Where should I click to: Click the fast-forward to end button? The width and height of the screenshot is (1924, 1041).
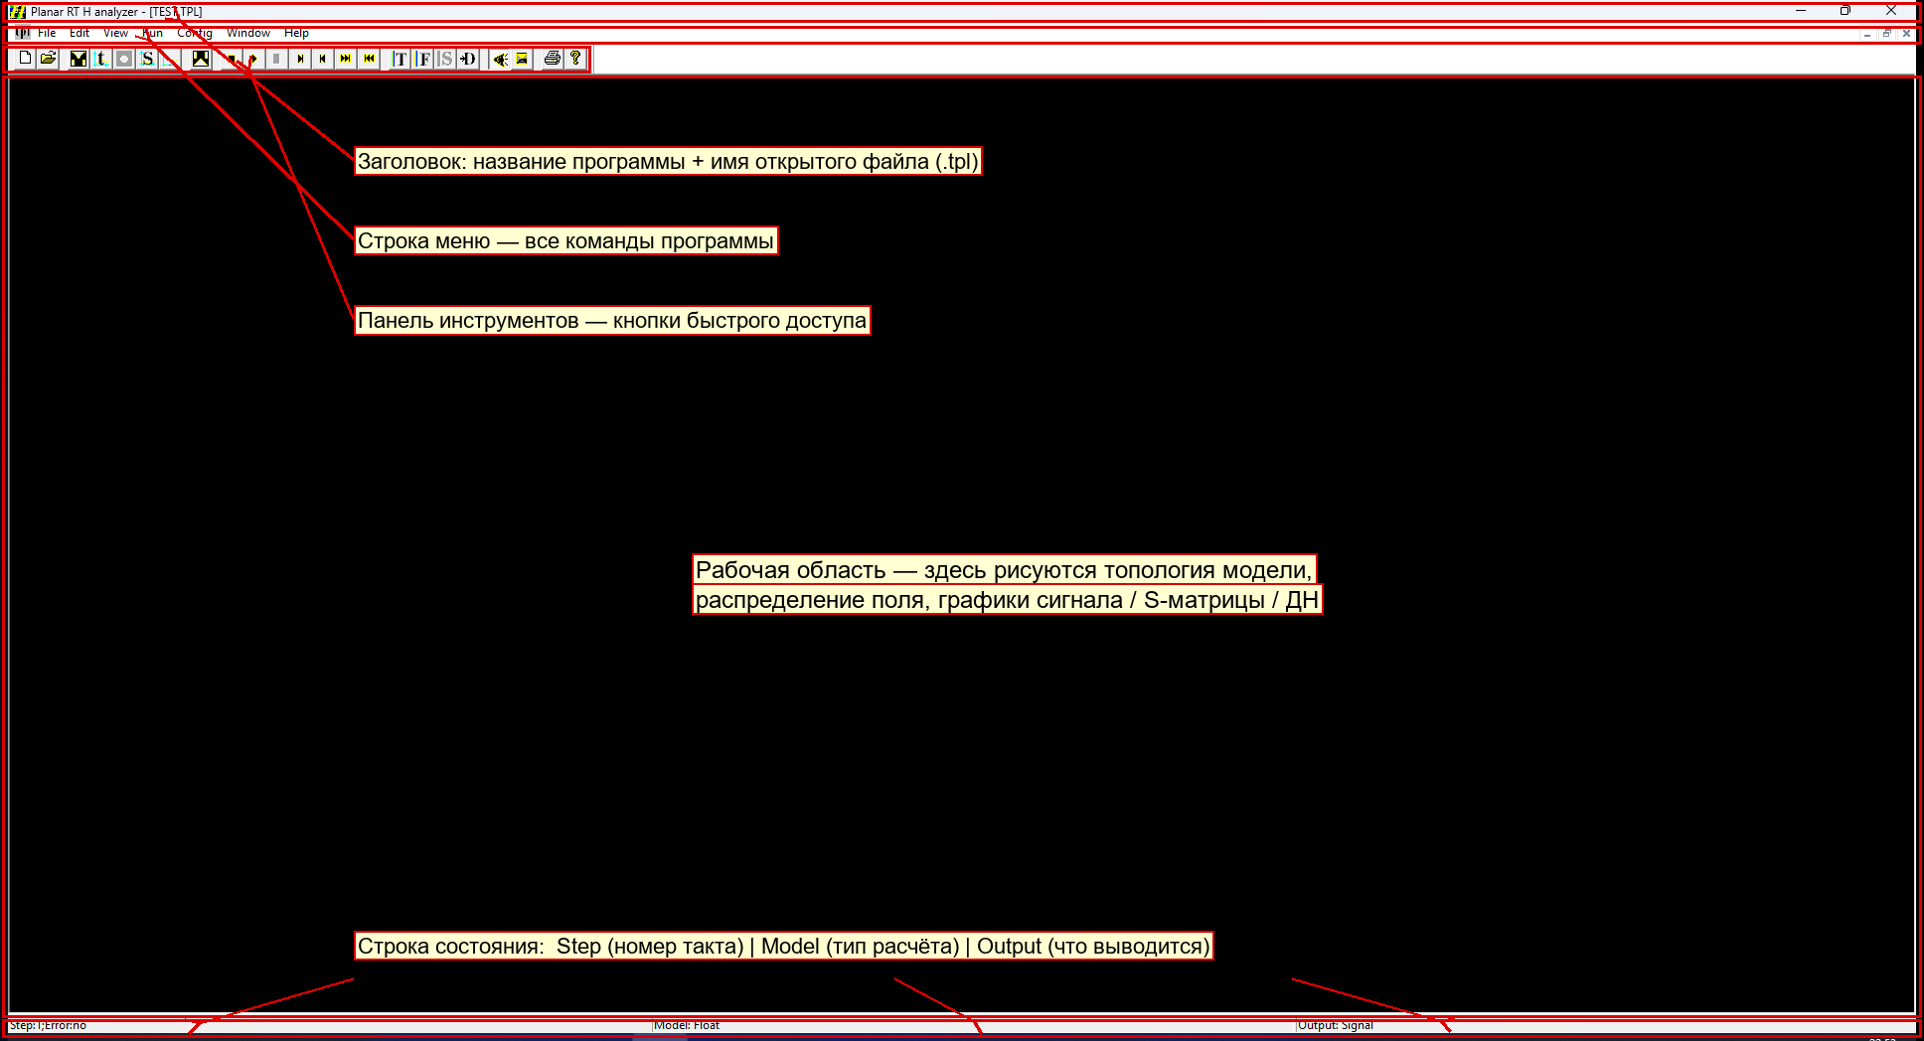pyautogui.click(x=345, y=59)
